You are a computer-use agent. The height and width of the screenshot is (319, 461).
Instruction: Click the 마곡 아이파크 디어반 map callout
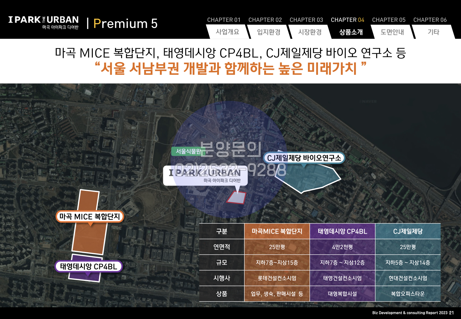click(205, 176)
